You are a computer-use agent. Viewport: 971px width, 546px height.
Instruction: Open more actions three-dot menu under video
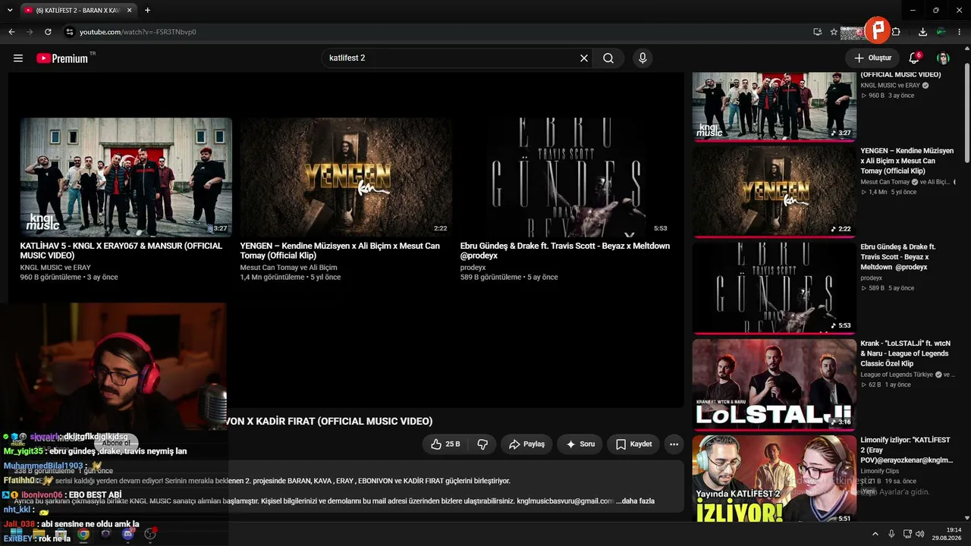click(674, 444)
